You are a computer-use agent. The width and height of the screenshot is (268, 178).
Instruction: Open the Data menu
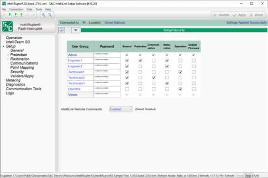point(29,9)
